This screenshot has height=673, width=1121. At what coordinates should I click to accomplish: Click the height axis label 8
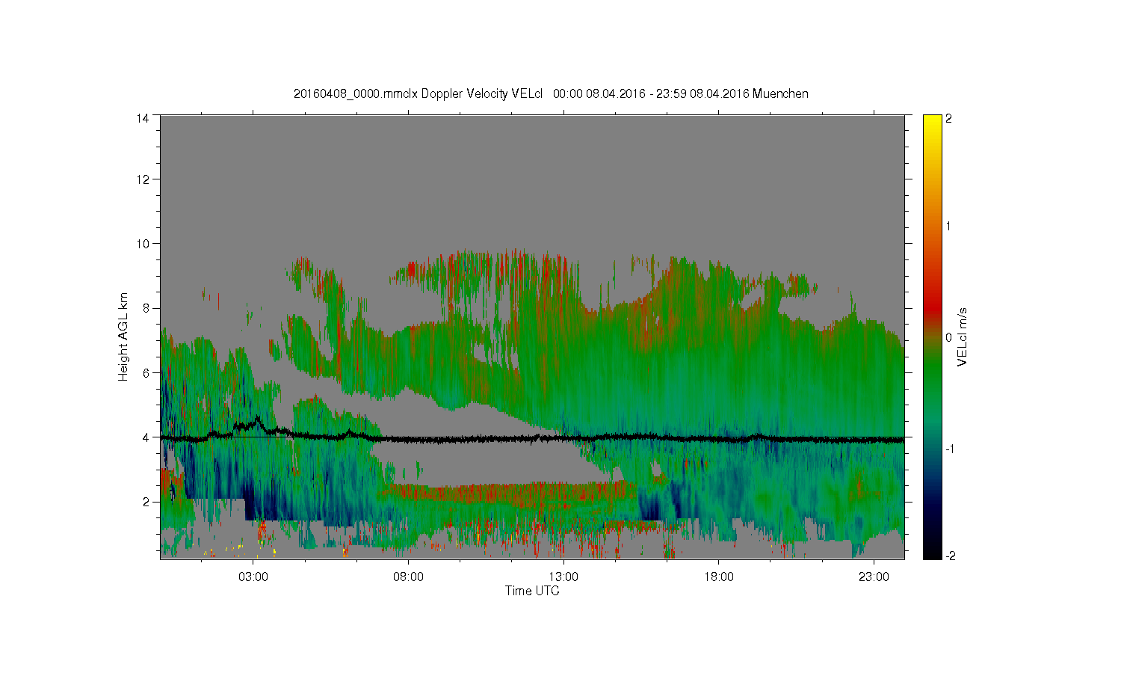[146, 308]
